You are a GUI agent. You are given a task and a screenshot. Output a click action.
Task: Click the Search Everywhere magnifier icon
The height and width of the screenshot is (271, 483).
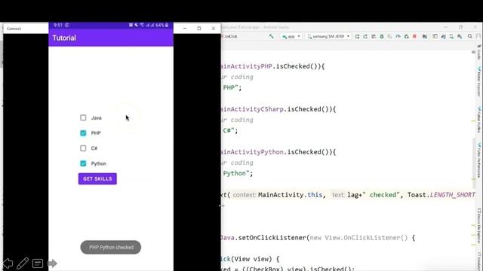point(470,36)
